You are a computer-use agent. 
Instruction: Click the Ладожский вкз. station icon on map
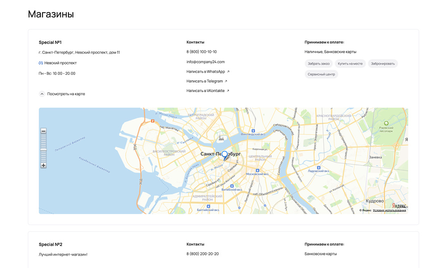click(x=319, y=168)
